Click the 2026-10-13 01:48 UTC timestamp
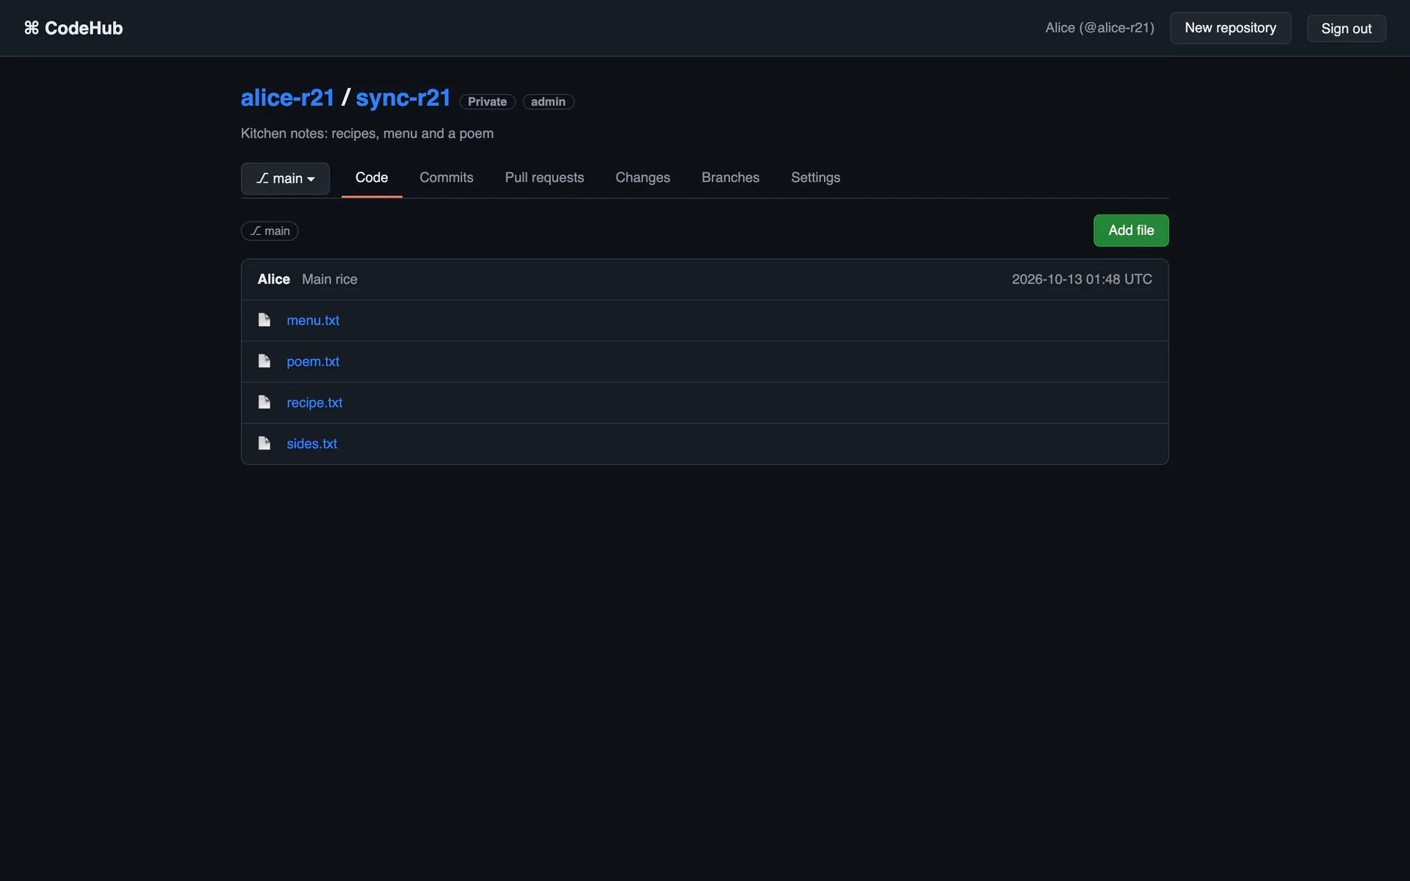The width and height of the screenshot is (1410, 881). [x=1082, y=279]
